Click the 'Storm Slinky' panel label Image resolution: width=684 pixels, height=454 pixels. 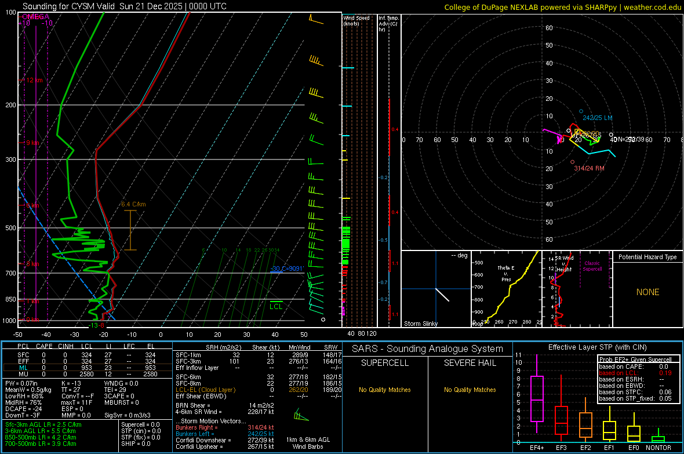tap(420, 324)
